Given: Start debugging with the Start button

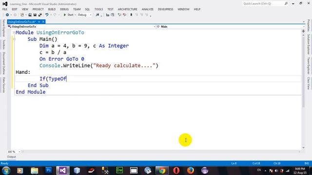Looking at the screenshot, I should pyautogui.click(x=68, y=15).
